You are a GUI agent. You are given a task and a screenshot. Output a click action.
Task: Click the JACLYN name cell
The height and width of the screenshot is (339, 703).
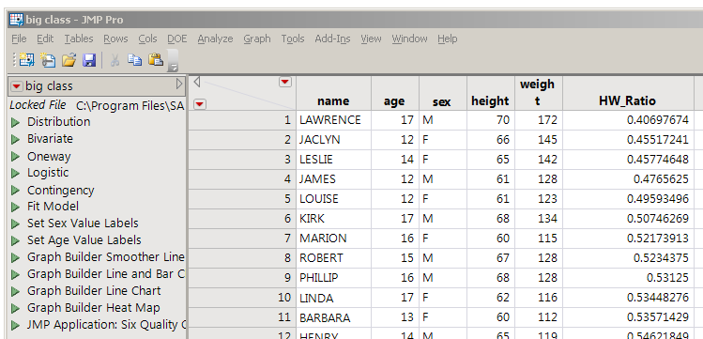(333, 140)
